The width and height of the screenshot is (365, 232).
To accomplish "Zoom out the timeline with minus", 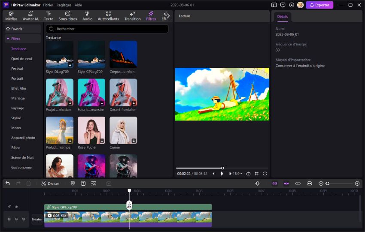I will [x=321, y=184].
